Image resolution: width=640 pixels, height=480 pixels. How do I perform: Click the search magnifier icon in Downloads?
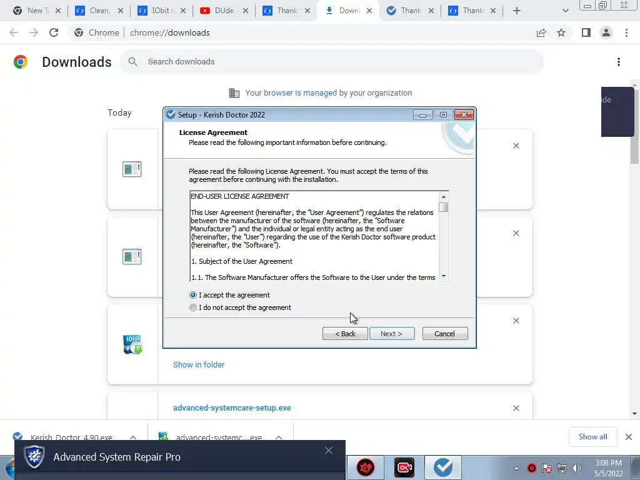[132, 62]
